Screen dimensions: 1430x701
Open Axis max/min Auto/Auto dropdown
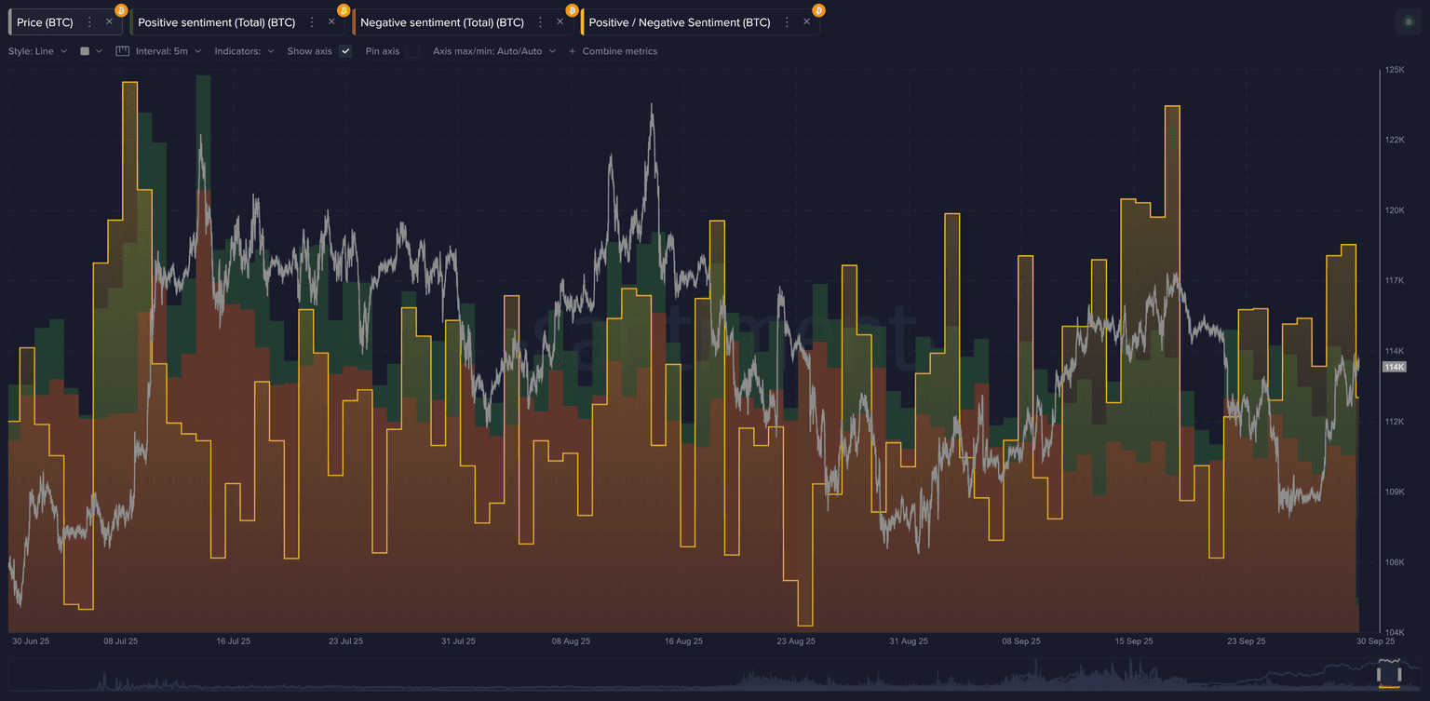pos(493,51)
